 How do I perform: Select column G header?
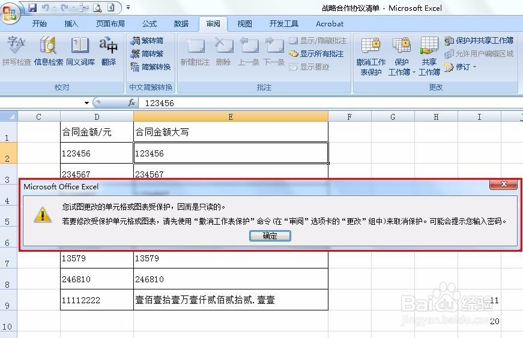tap(393, 117)
